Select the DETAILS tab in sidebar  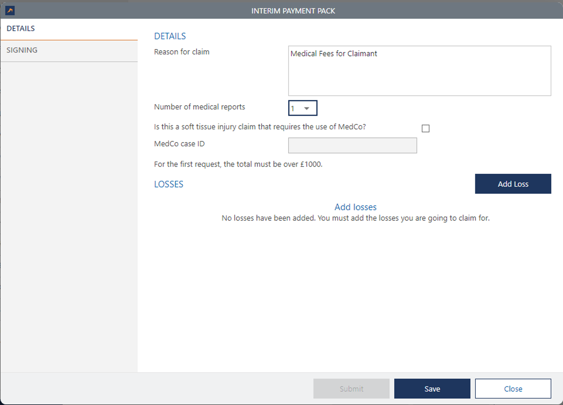[21, 28]
